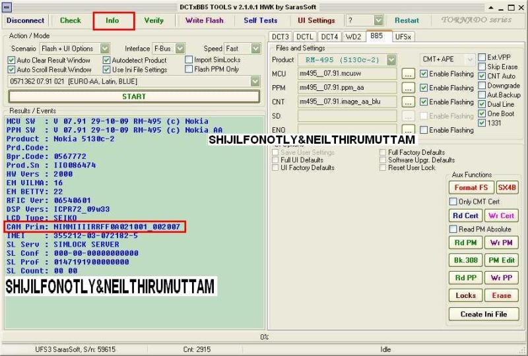Screen dimensions: 528x356
Task: Browse for the MCU file
Action: 408,74
